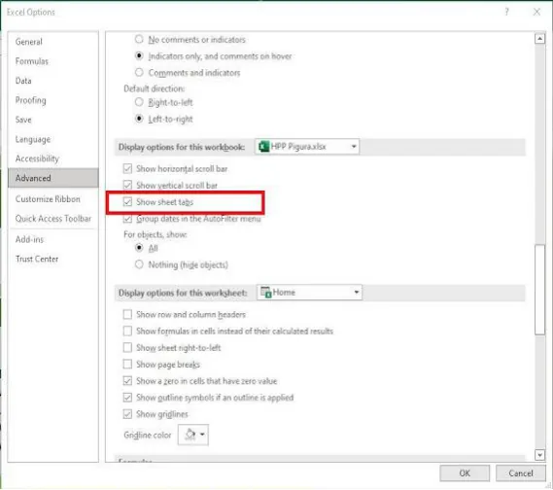Click the Cancel button
This screenshot has height=490, width=553.
(x=521, y=473)
